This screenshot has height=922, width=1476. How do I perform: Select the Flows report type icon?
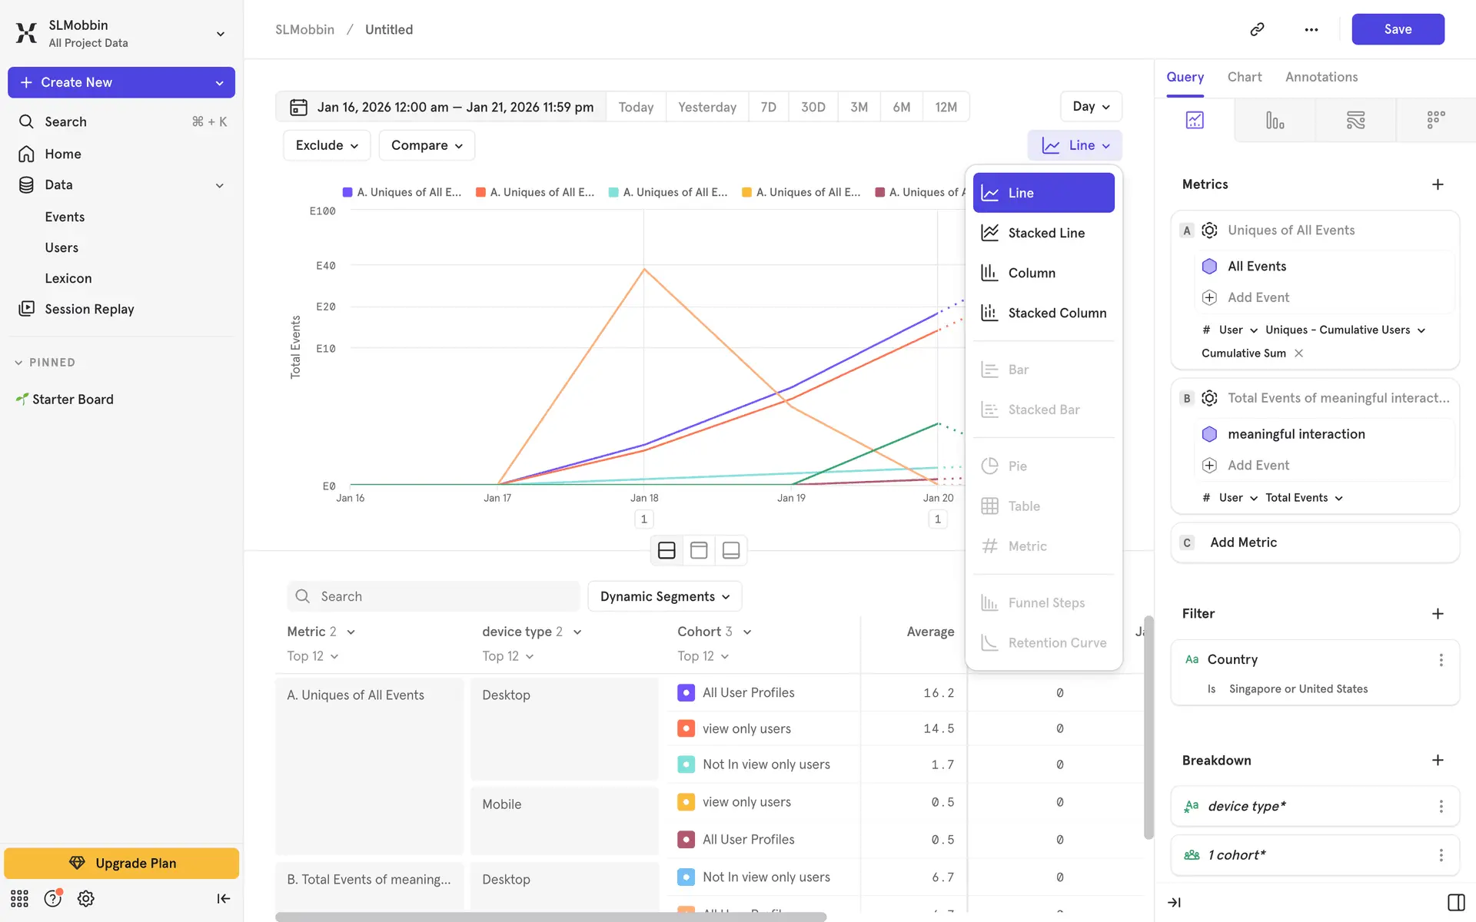pyautogui.click(x=1355, y=121)
